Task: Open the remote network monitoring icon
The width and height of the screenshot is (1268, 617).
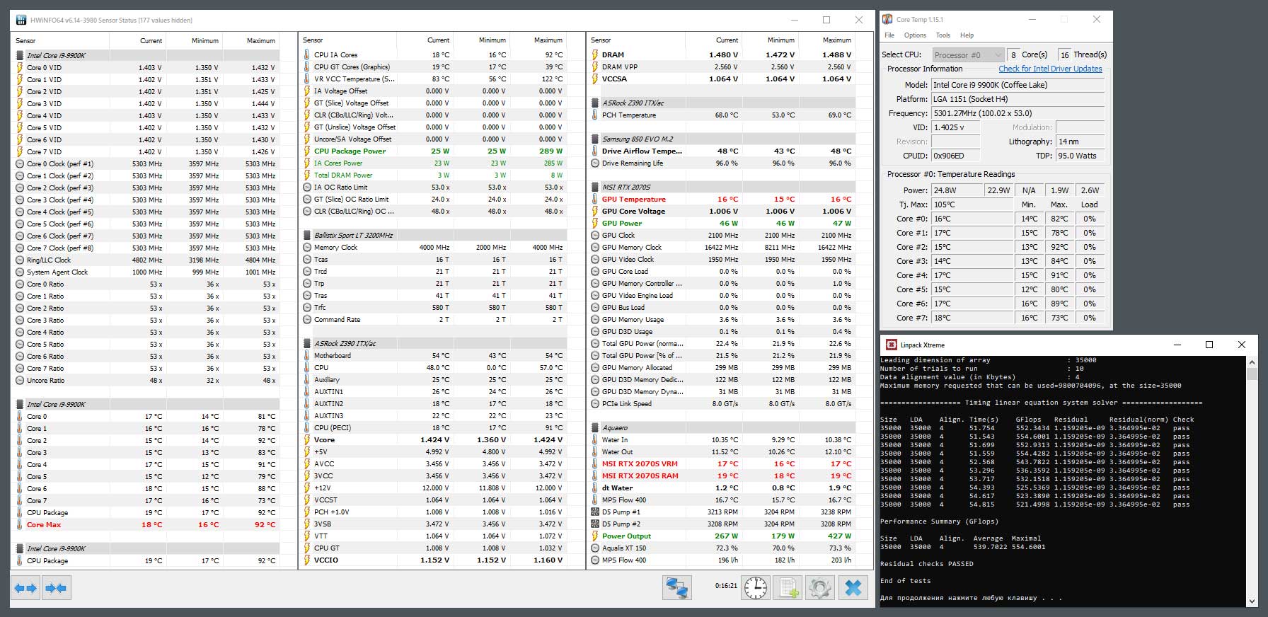Action: click(x=676, y=587)
